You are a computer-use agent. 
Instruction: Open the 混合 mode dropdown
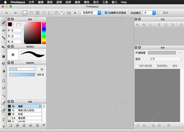click(165, 59)
